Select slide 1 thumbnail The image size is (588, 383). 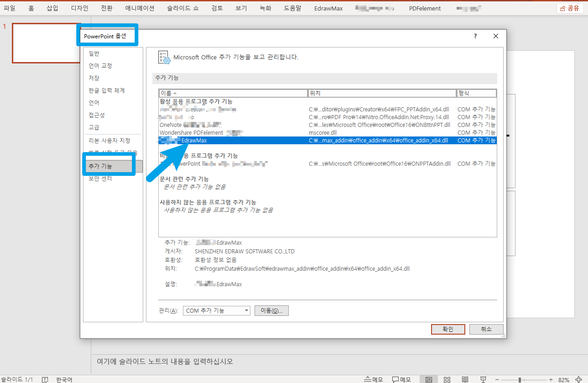pos(46,43)
